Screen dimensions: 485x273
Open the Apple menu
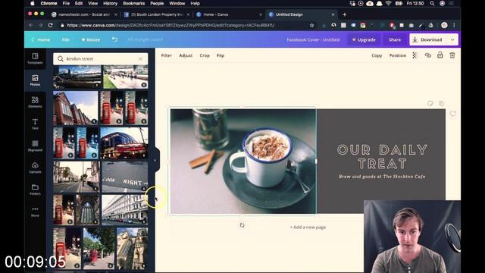tap(32, 3)
